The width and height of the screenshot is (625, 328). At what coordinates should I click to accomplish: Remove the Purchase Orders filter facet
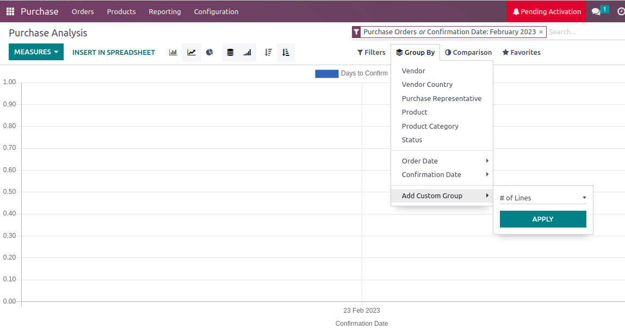click(x=541, y=32)
